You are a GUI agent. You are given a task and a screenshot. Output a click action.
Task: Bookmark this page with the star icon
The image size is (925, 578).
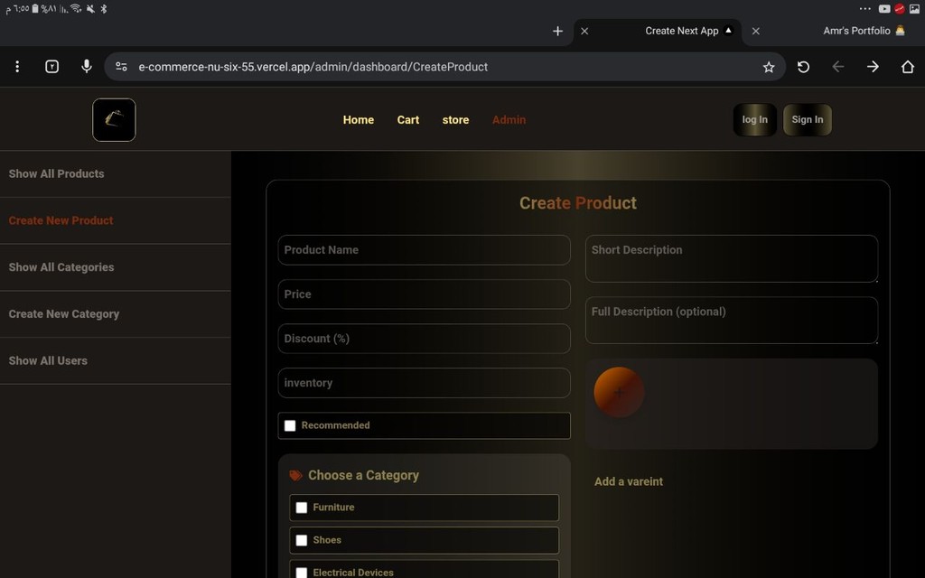click(x=768, y=67)
